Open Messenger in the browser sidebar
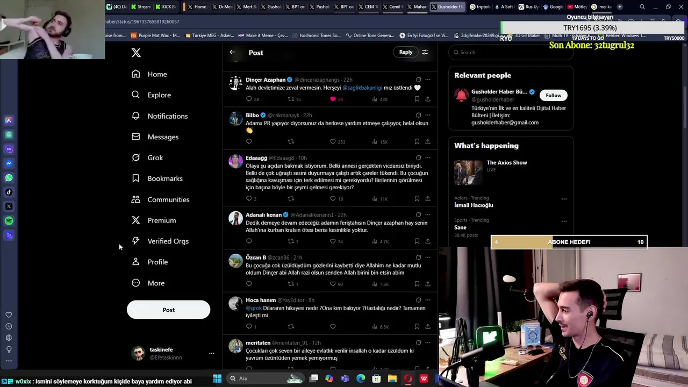Image resolution: width=688 pixels, height=387 pixels. (x=9, y=163)
